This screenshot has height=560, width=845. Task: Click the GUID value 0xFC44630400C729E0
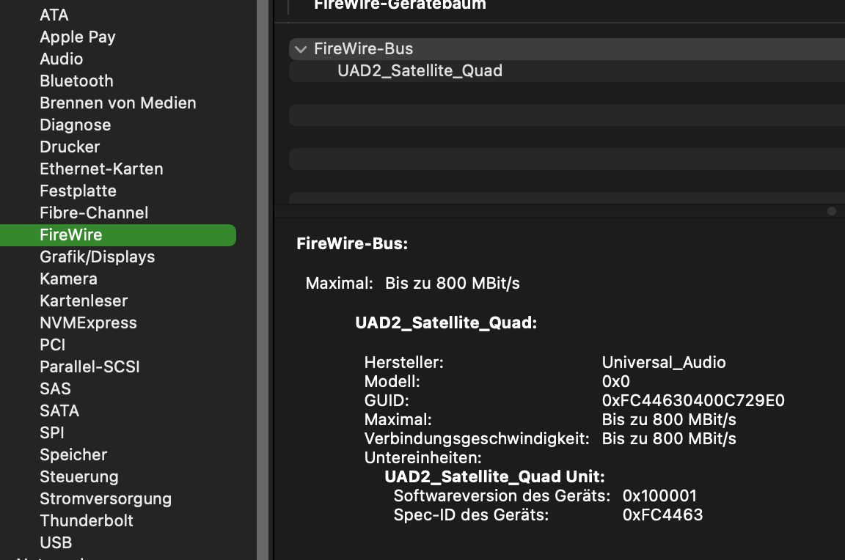pyautogui.click(x=693, y=401)
